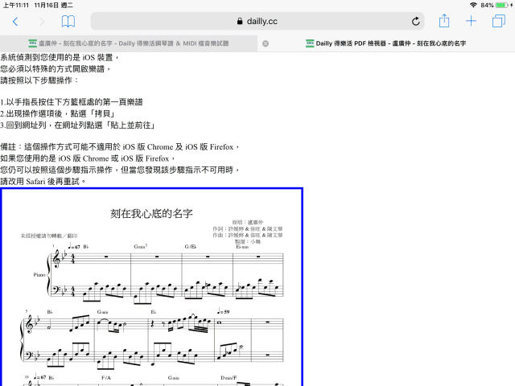This screenshot has width=515, height=386.
Task: Click favicon on the PDF 檢視器 tab
Action: pos(310,43)
